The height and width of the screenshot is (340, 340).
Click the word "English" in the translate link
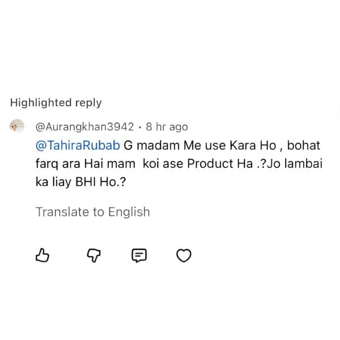click(x=129, y=212)
